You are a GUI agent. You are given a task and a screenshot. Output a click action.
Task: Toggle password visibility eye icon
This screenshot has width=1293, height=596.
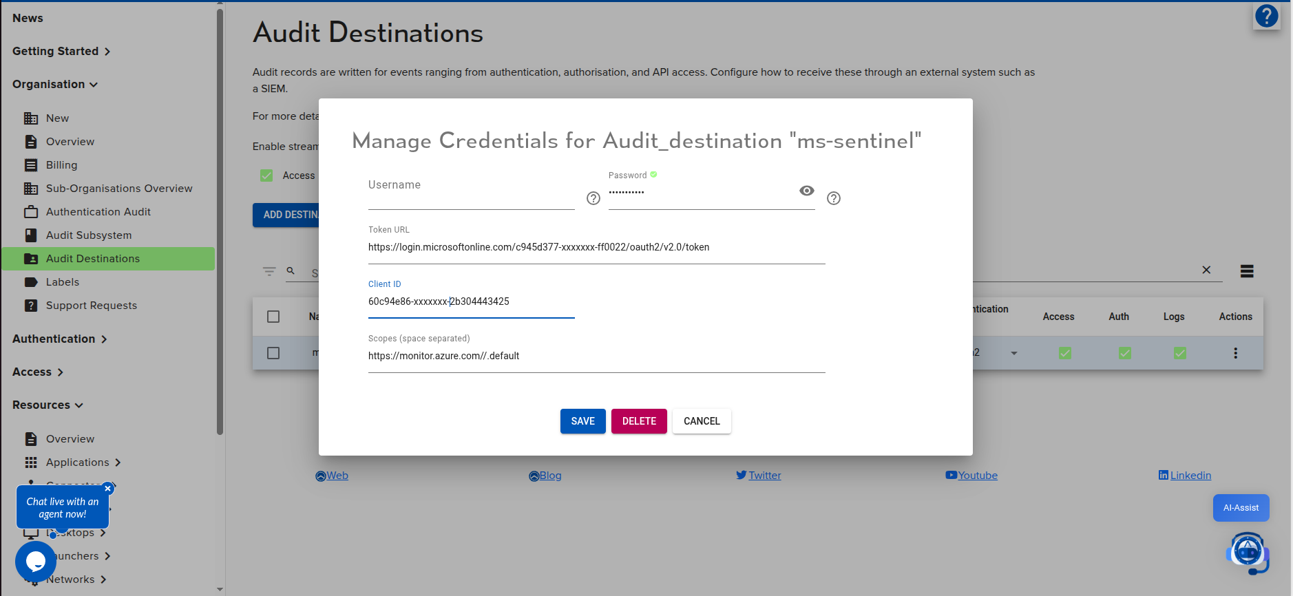click(807, 191)
